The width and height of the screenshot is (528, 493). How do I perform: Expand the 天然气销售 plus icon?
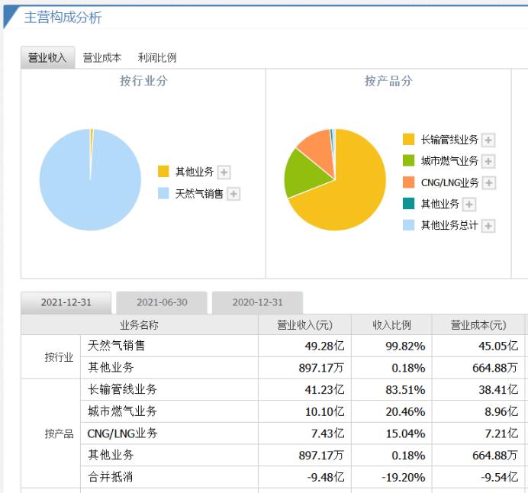pos(233,194)
